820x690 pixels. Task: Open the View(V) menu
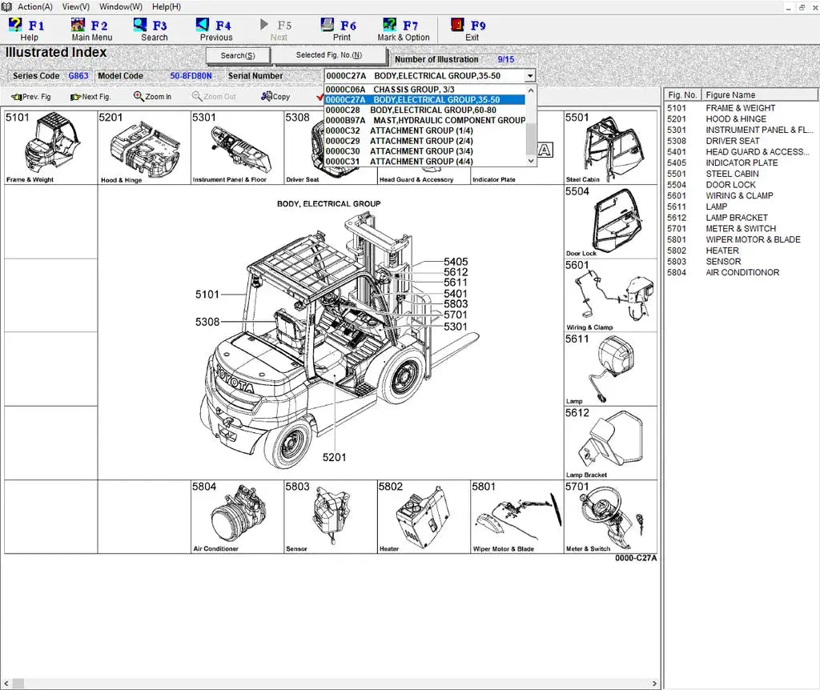click(75, 6)
